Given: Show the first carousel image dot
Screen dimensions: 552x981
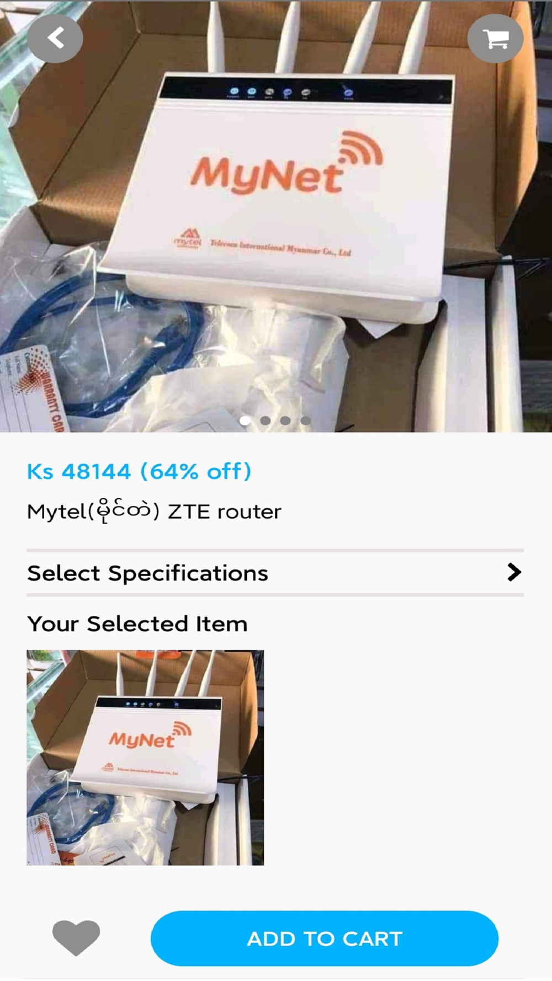Looking at the screenshot, I should click(245, 420).
